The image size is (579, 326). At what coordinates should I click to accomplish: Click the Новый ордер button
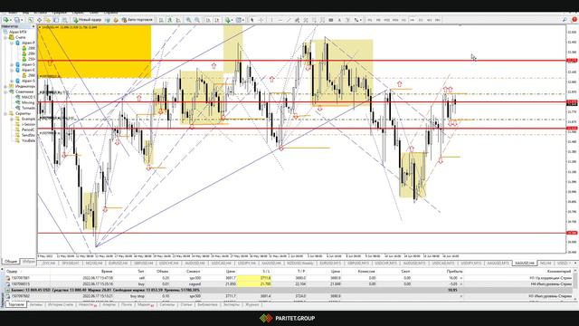pos(88,20)
